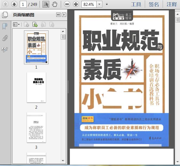Open the 签名 pane
This screenshot has width=180, height=166.
154,5
